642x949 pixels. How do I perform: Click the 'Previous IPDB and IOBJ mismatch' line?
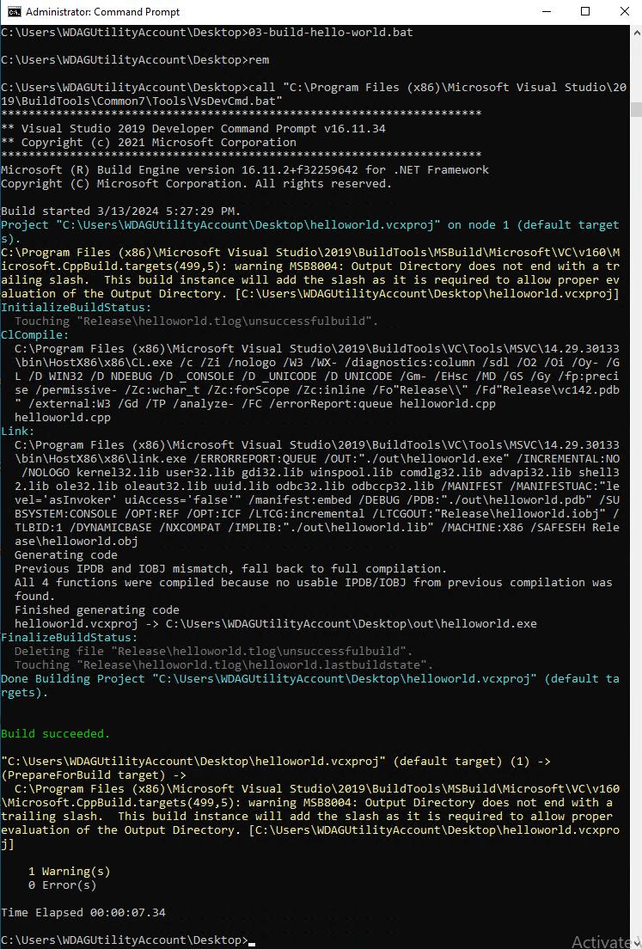pyautogui.click(x=230, y=569)
